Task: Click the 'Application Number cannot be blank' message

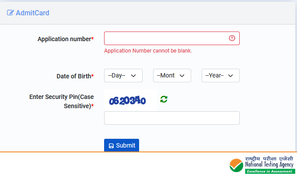Action: click(148, 51)
